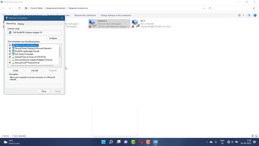The image size is (259, 146).
Task: Toggle Internet Protocol Version 4 checkbox
Action: coord(10,57)
